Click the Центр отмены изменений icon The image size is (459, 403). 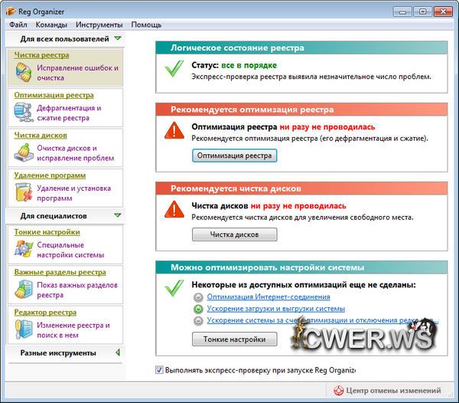pyautogui.click(x=340, y=391)
